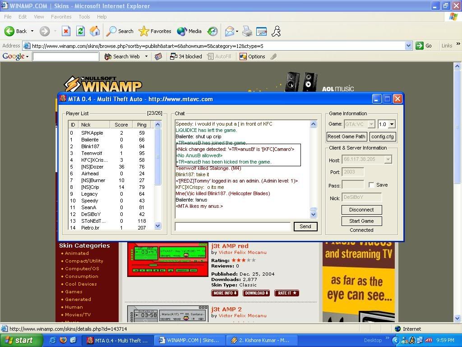Click the 34 blocked popup blocker icon
This screenshot has height=347, width=462.
click(186, 56)
